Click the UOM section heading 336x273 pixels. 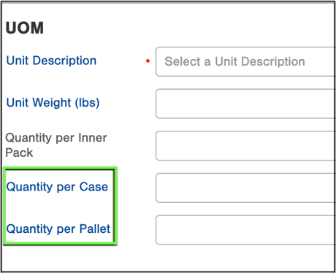pos(25,28)
